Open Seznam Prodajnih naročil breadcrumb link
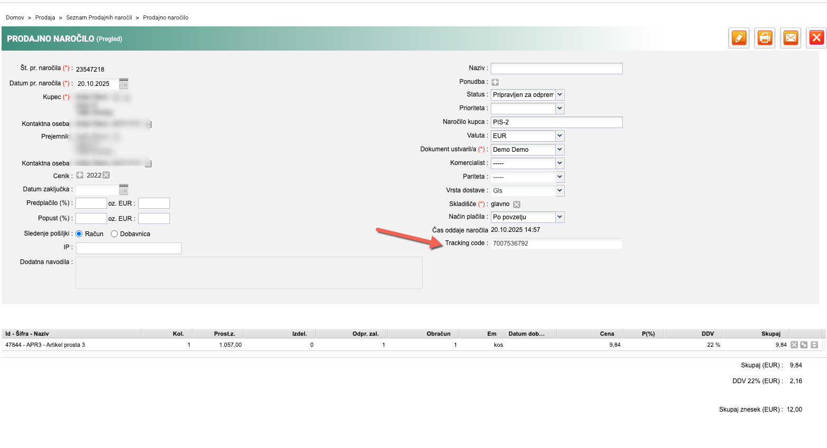 [x=99, y=17]
